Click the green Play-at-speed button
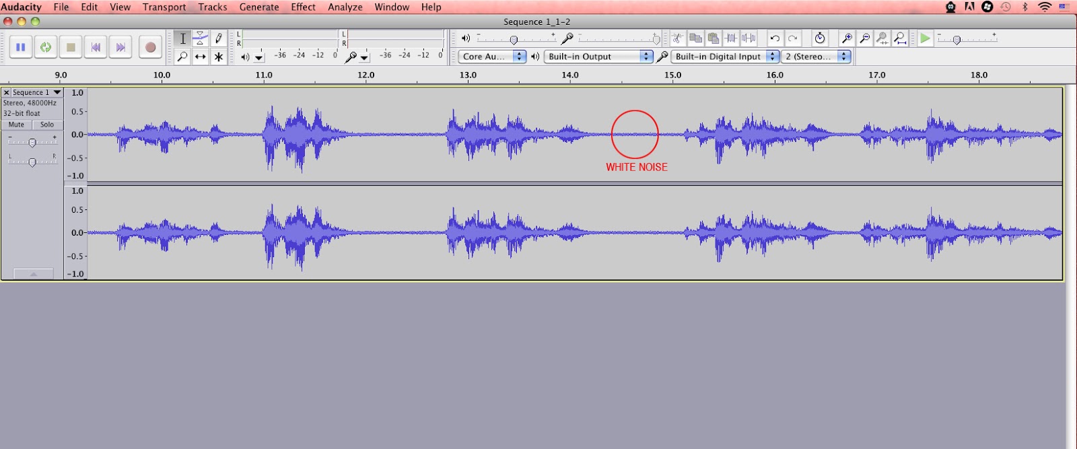Viewport: 1077px width, 449px height. 926,38
